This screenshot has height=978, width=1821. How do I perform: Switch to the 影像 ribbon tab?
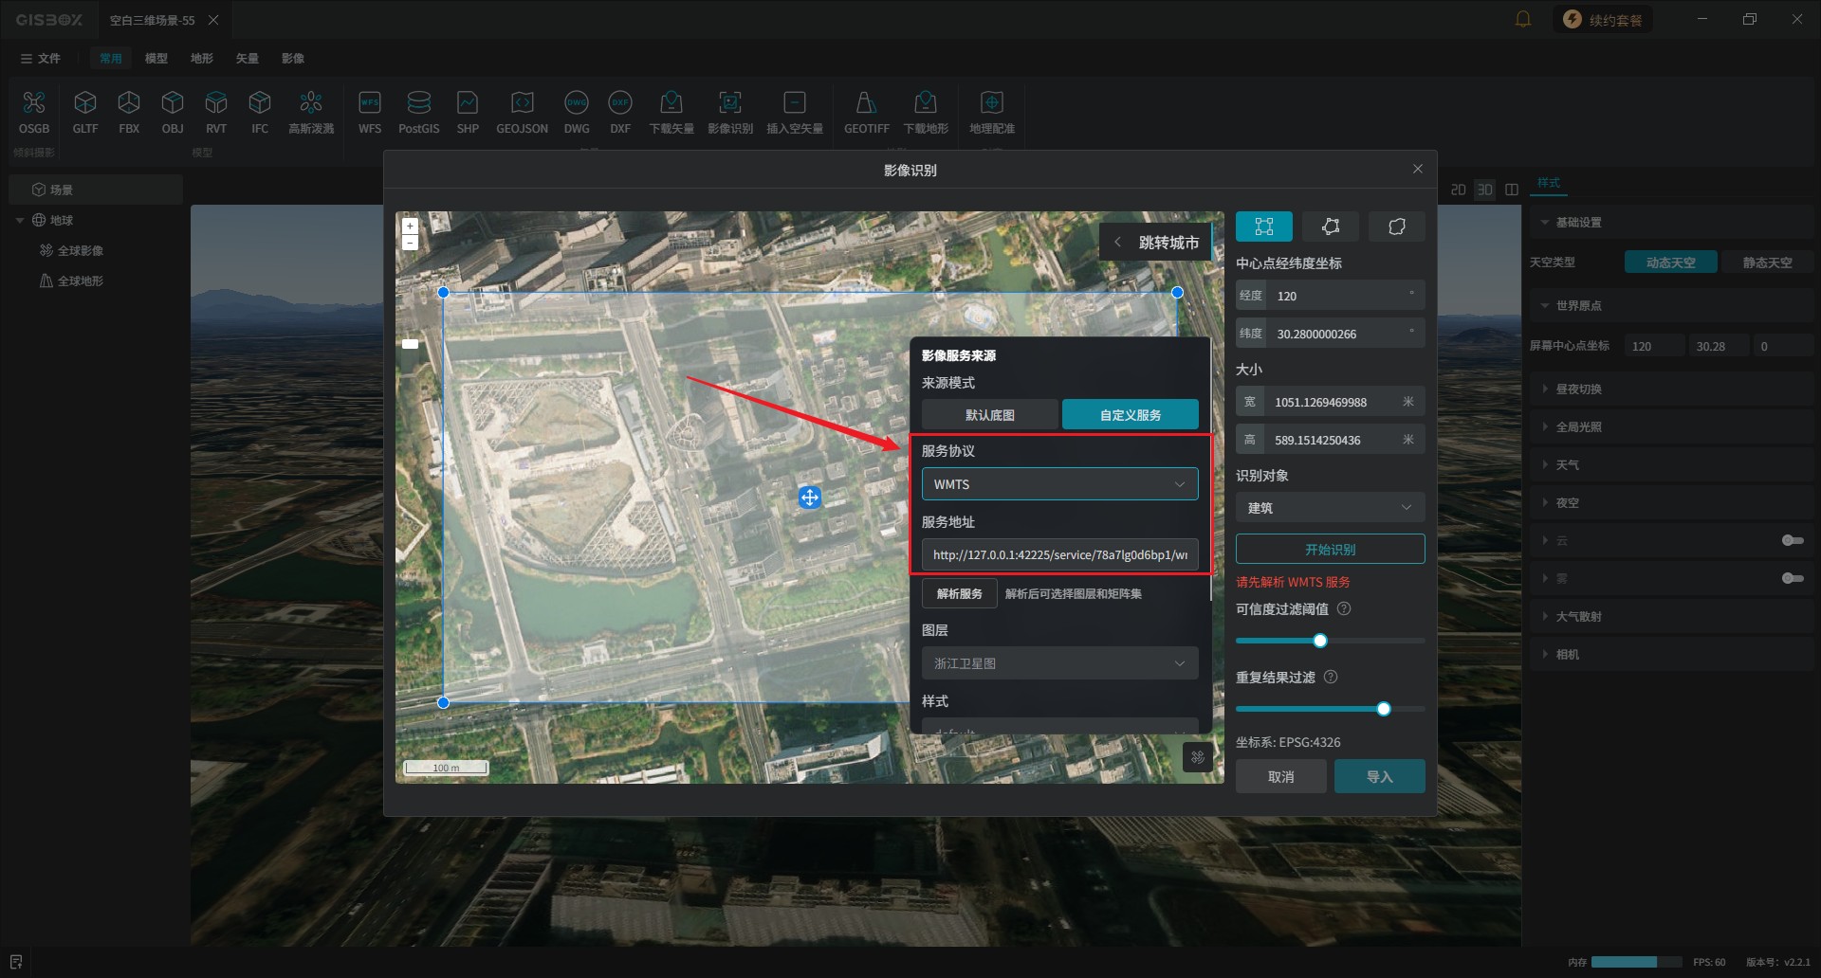pyautogui.click(x=293, y=59)
